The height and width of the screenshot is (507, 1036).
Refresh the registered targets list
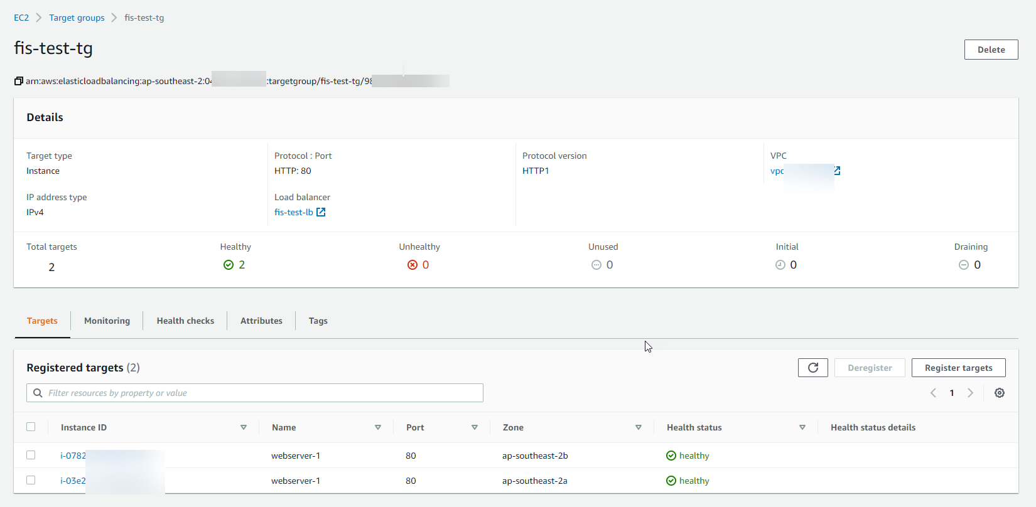[x=812, y=368]
